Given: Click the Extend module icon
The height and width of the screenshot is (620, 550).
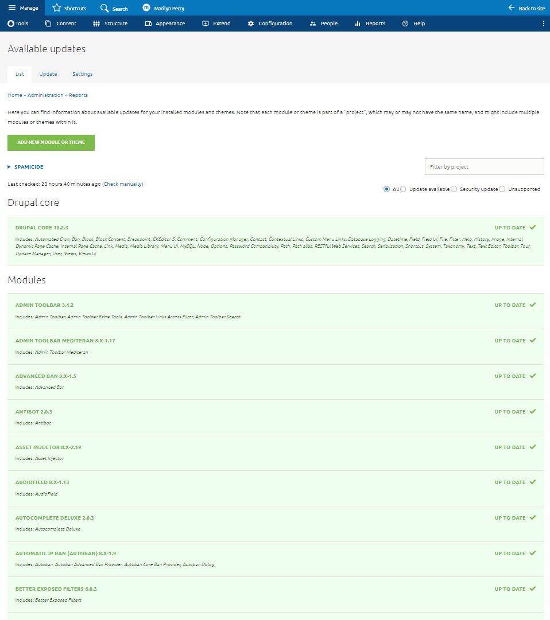Looking at the screenshot, I should click(x=206, y=24).
